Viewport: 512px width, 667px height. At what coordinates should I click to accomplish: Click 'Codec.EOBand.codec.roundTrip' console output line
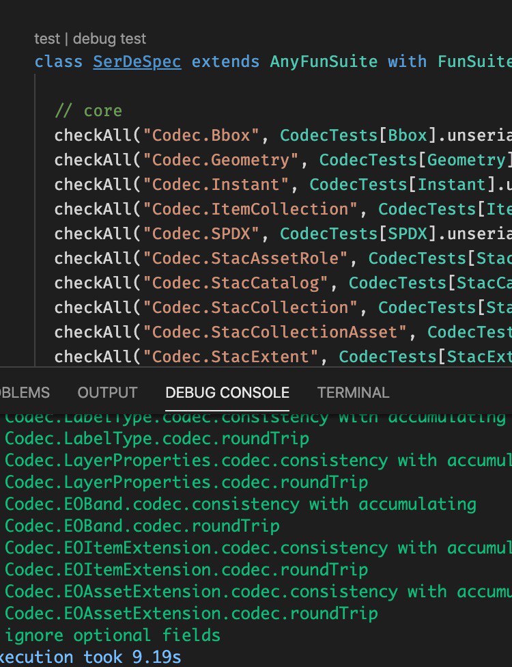(x=142, y=526)
